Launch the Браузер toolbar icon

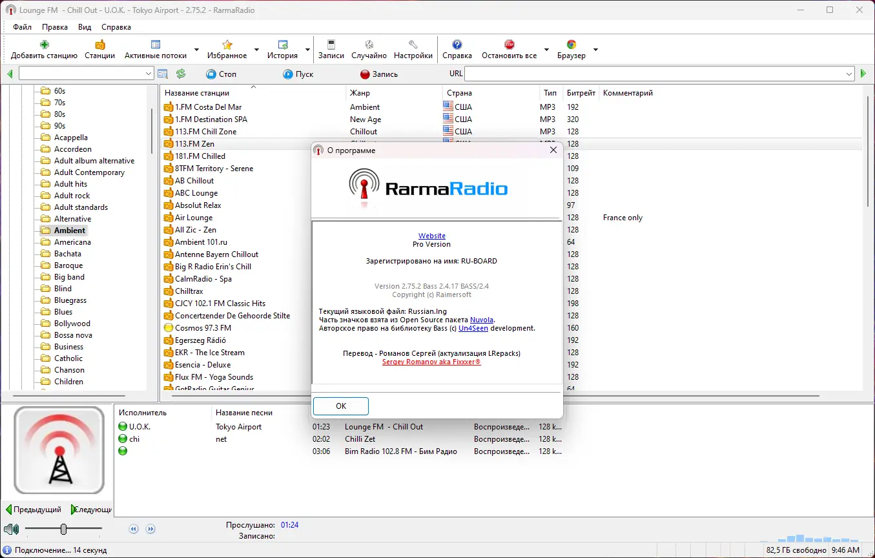click(571, 45)
